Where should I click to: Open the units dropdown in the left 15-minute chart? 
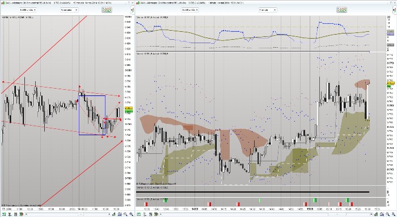tap(28, 10)
